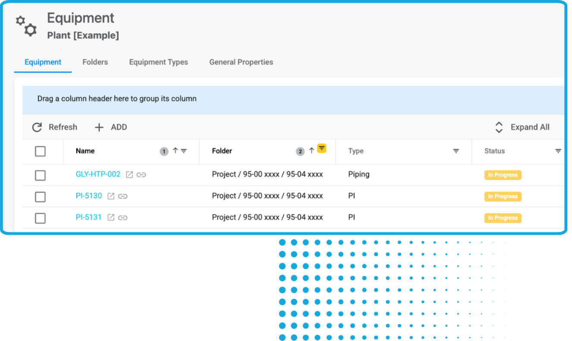Switch to the Folders tab
Screen dimensions: 572x341
click(x=95, y=62)
